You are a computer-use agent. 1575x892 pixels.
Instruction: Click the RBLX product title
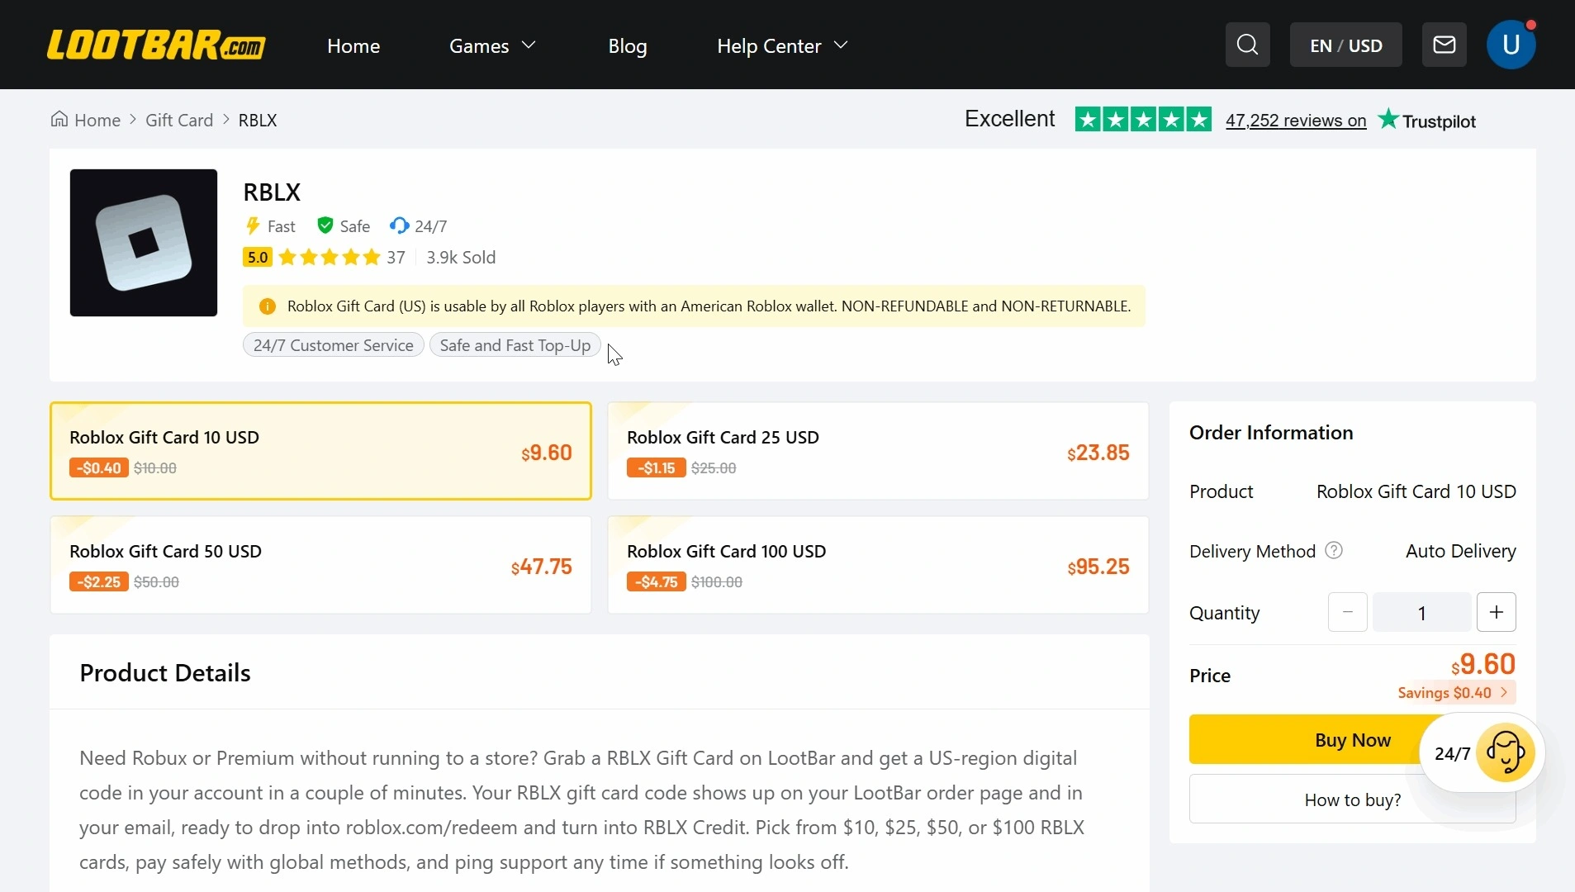[272, 192]
